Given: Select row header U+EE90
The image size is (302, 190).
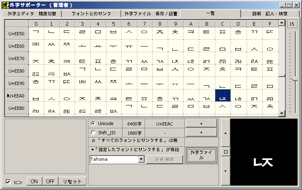Looking at the screenshot, I should 16,83.
